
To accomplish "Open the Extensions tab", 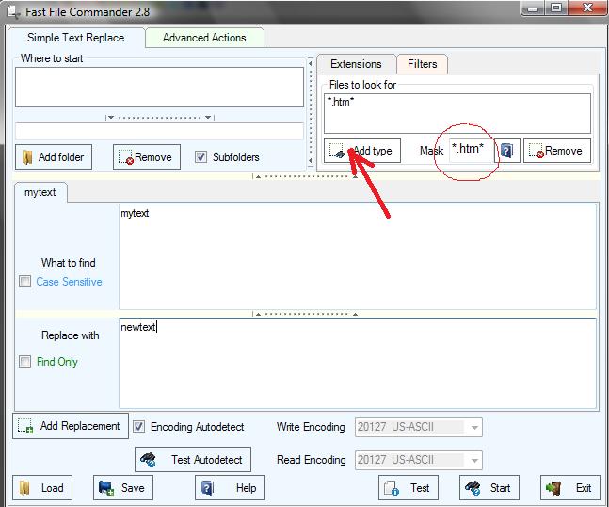I will [x=356, y=64].
